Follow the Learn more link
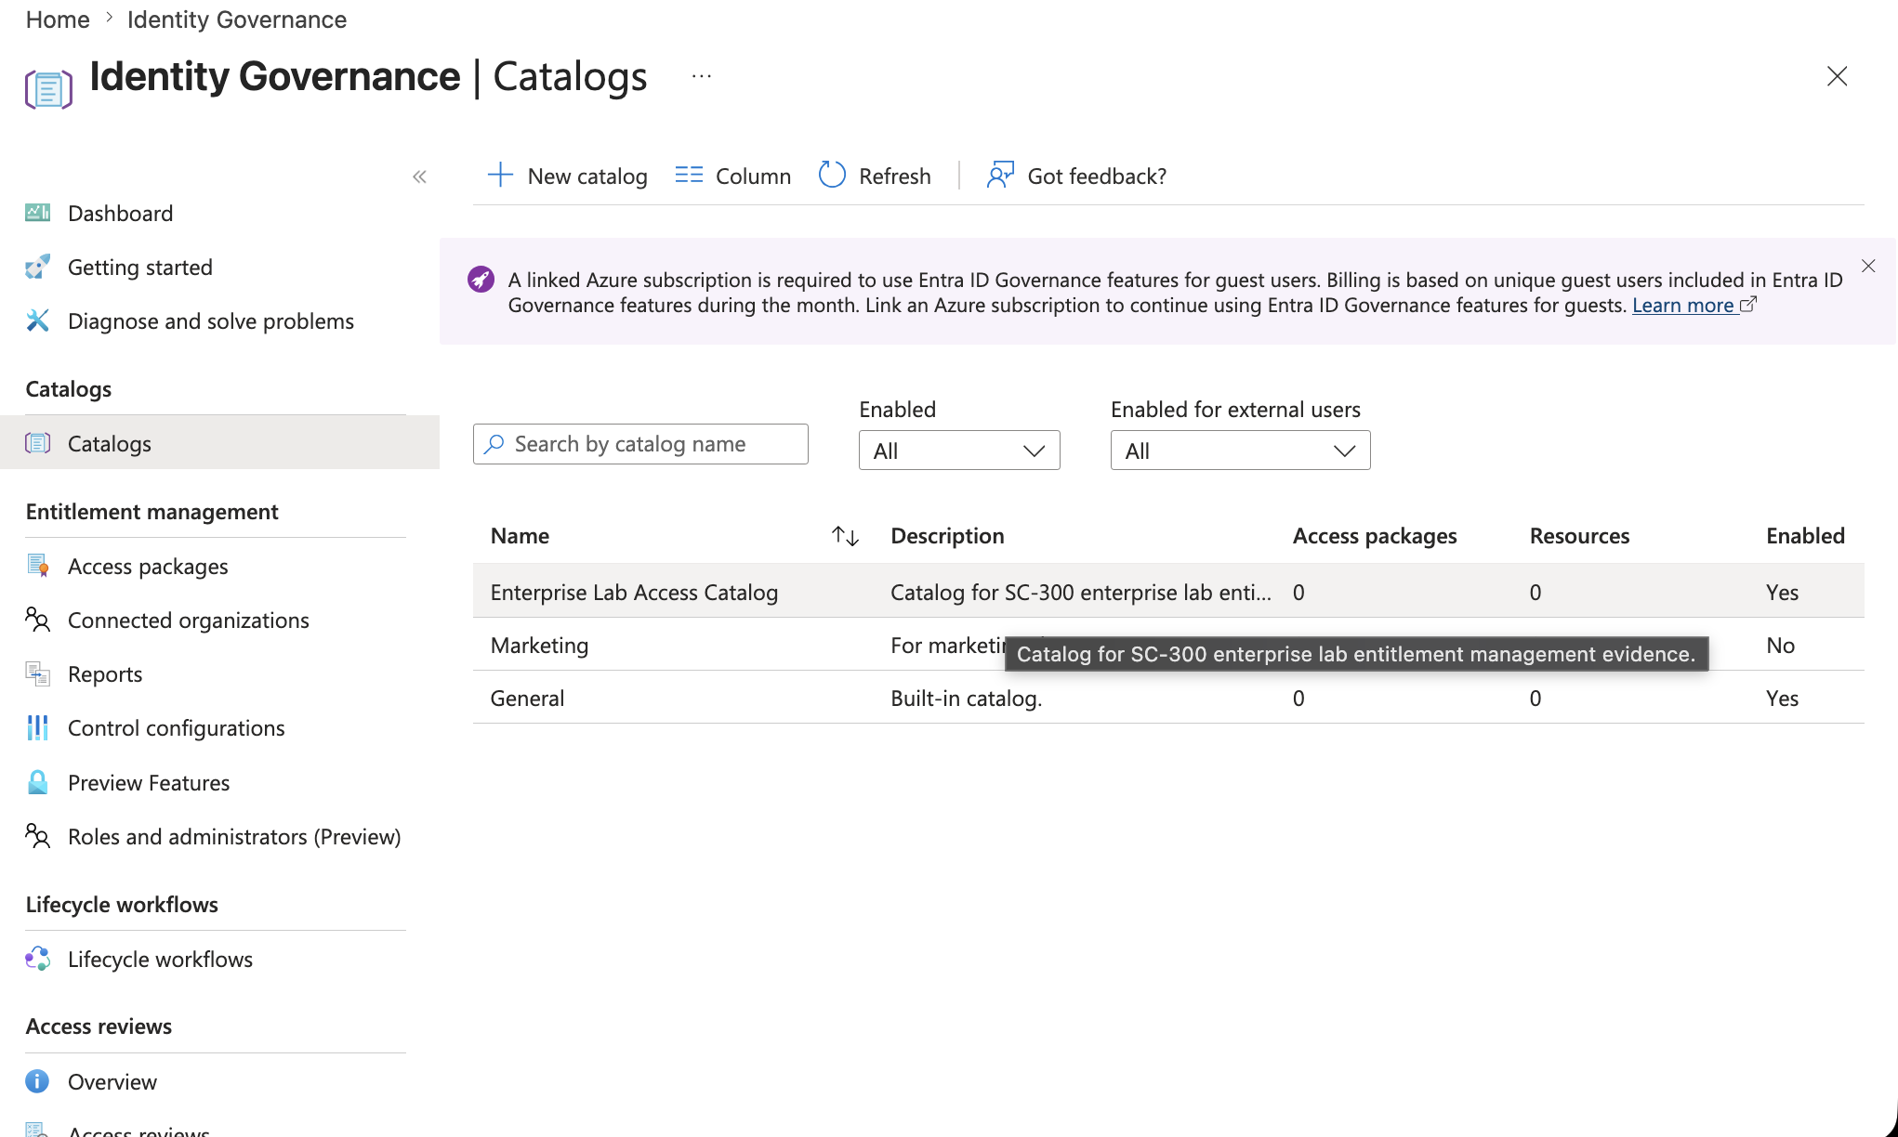Screen dimensions: 1898x1137 1682,305
